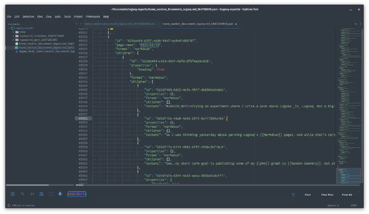Toggle whole word matching
Screen dimensions: 369x214
pyautogui.click(x=32, y=194)
